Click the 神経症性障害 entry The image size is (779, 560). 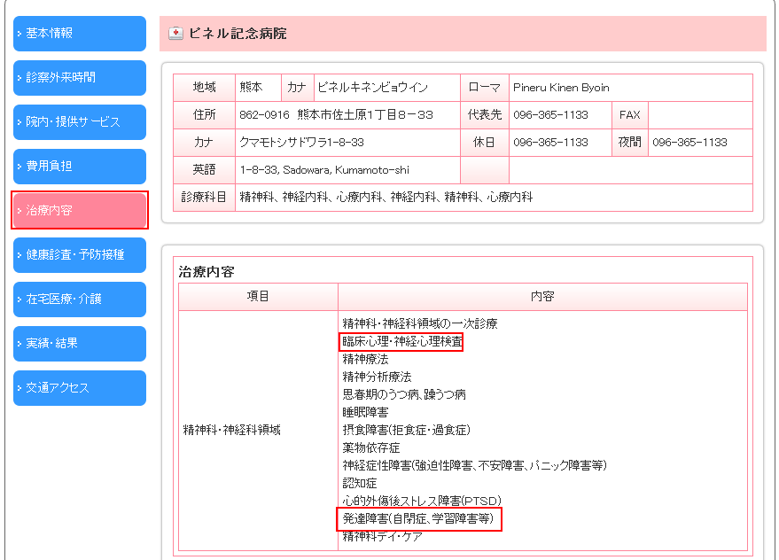click(x=474, y=465)
